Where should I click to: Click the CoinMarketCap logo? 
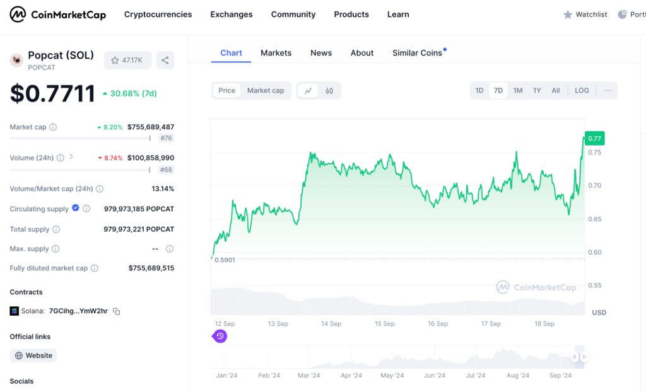point(58,14)
